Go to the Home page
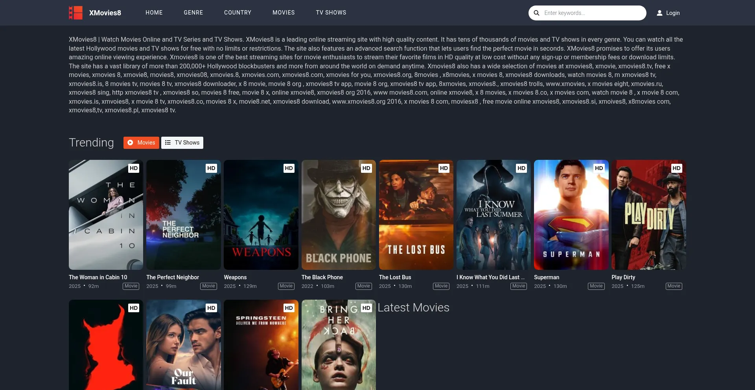This screenshot has width=755, height=390. tap(154, 13)
